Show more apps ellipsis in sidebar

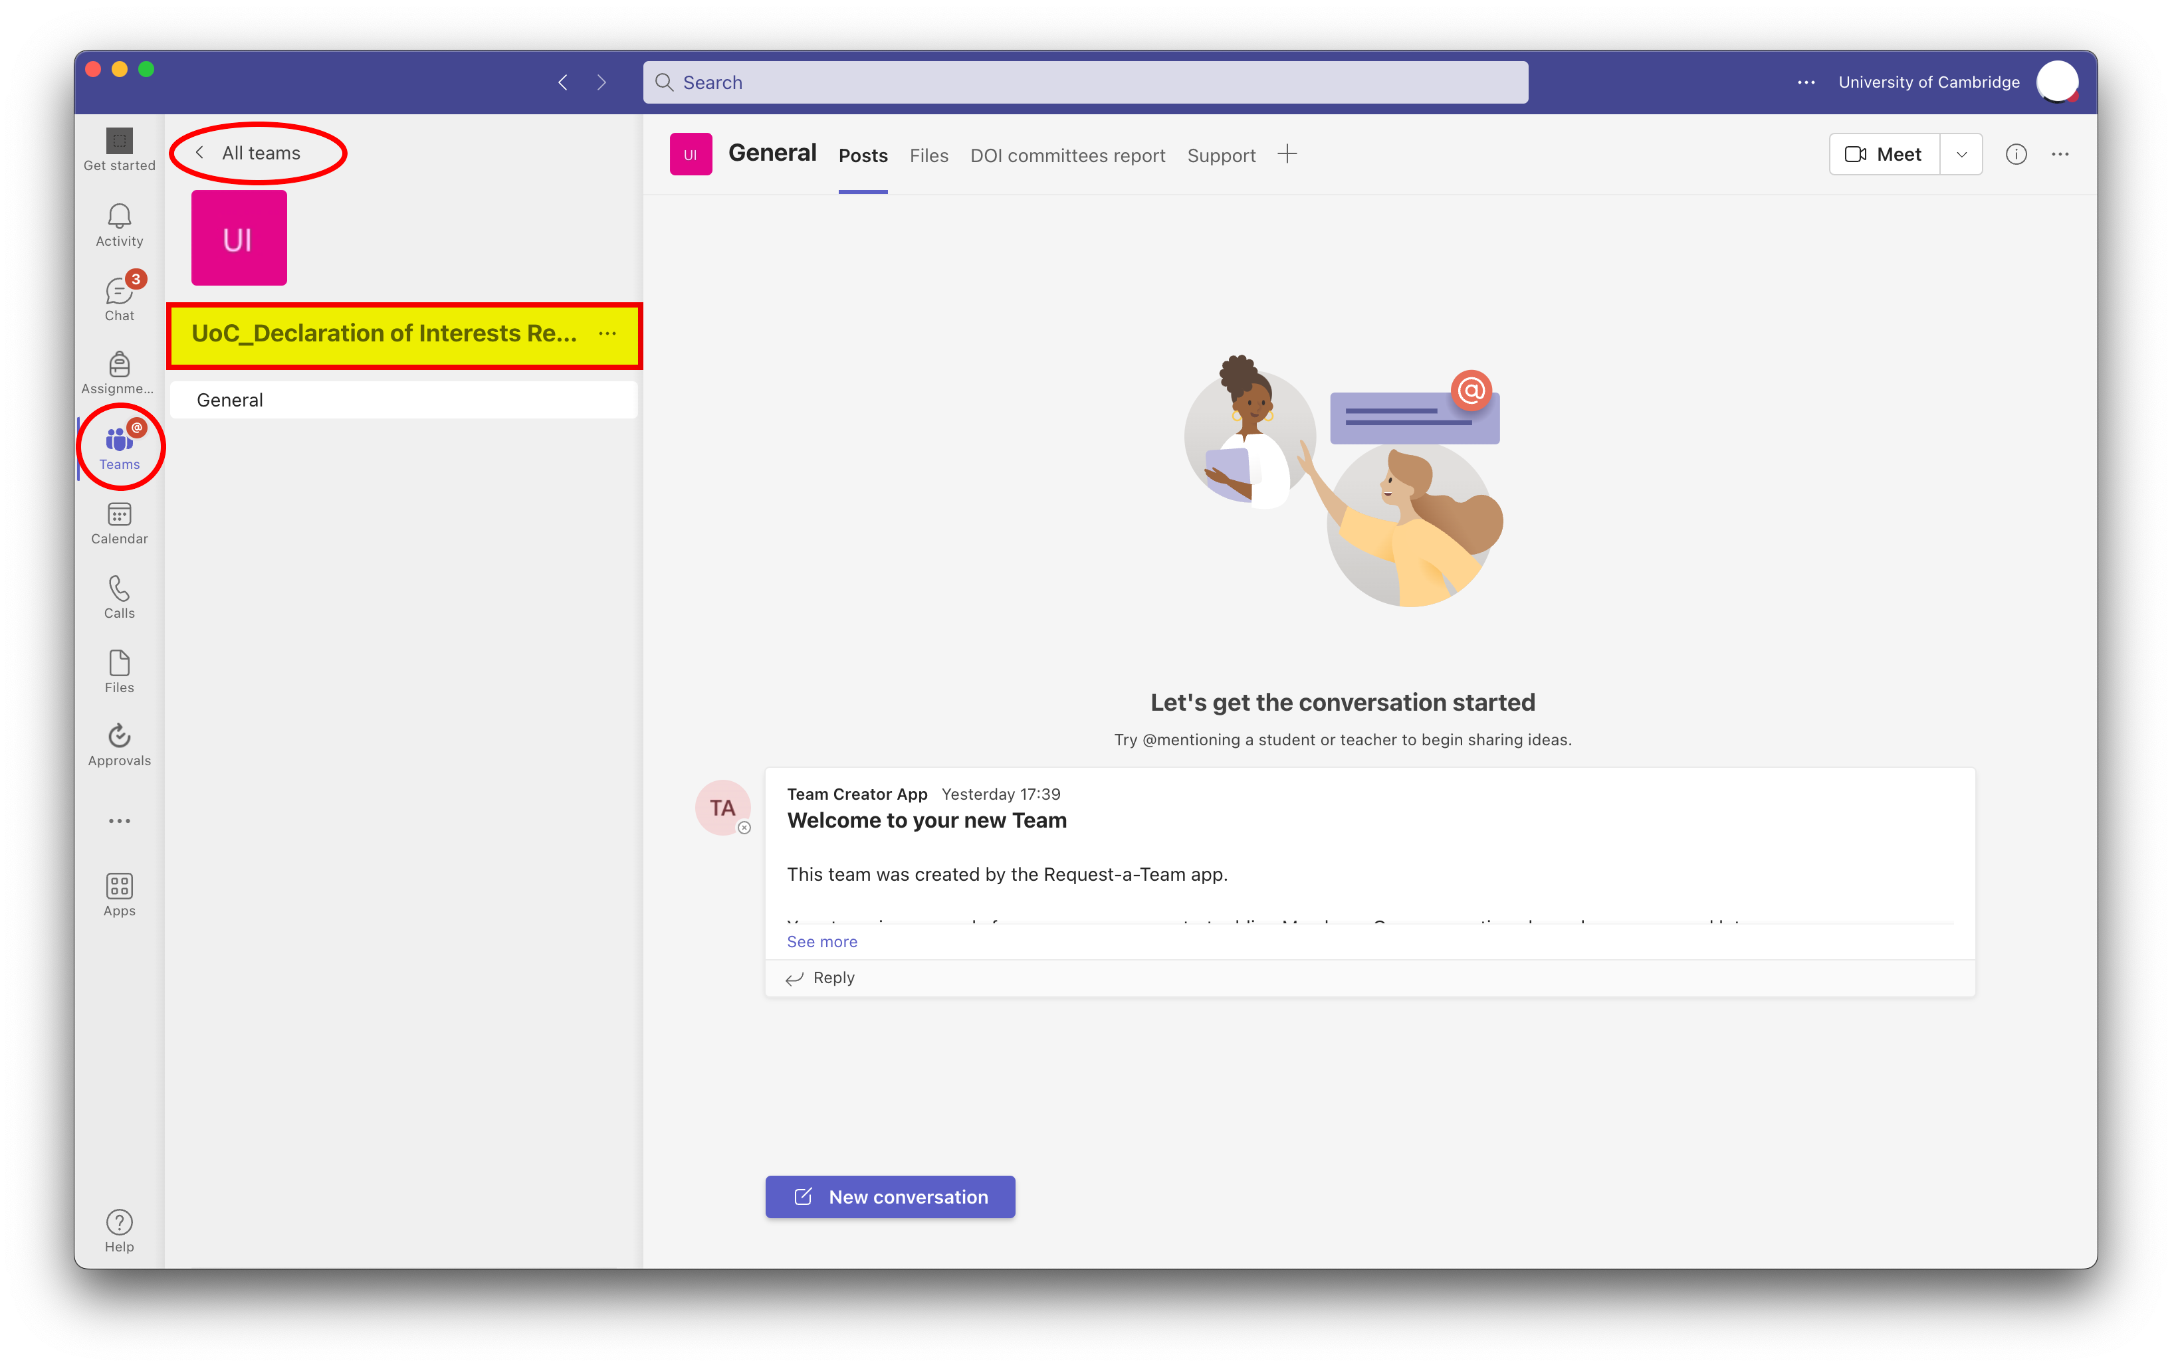[119, 820]
